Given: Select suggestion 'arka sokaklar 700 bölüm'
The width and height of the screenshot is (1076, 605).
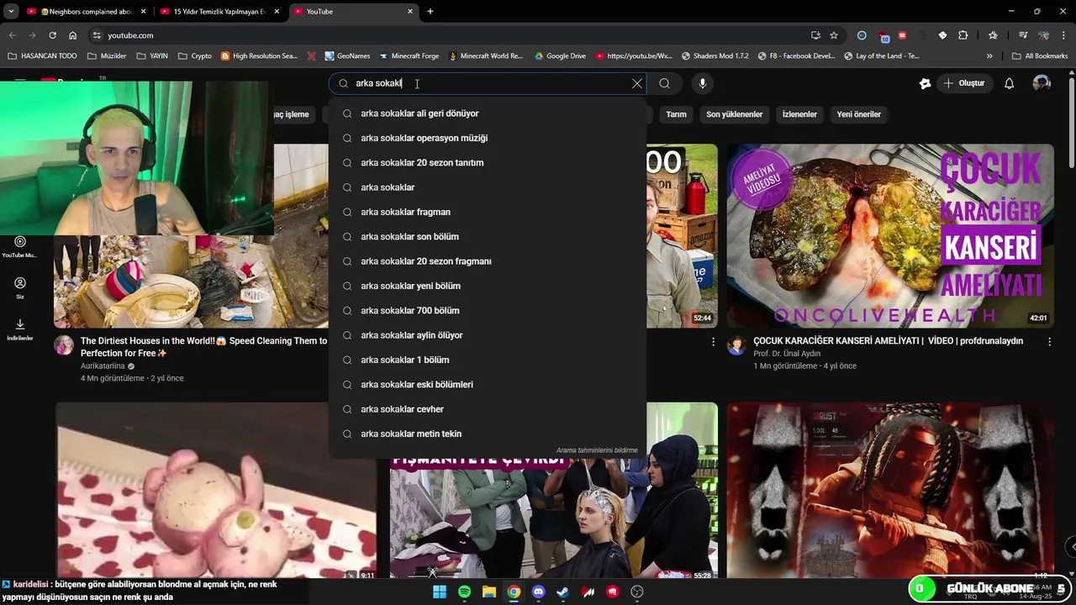Looking at the screenshot, I should coord(488,310).
